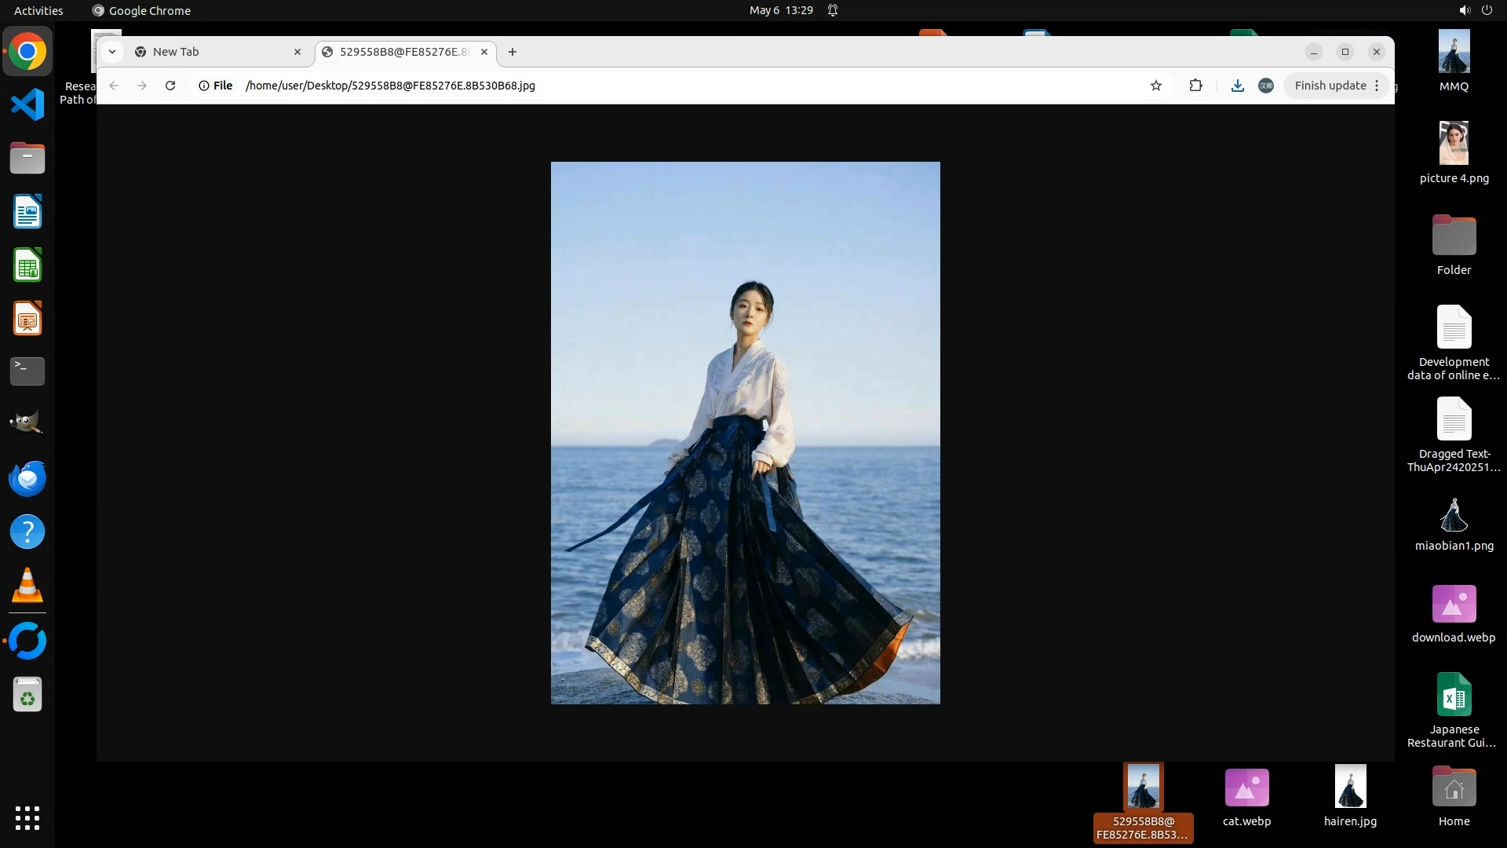This screenshot has width=1507, height=848.
Task: Open VLC media player in dock
Action: [27, 585]
